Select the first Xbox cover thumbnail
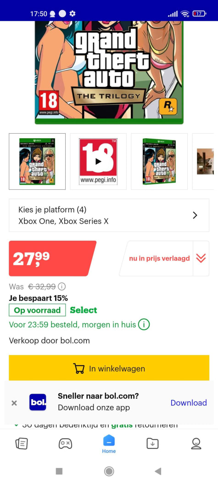 (37, 162)
